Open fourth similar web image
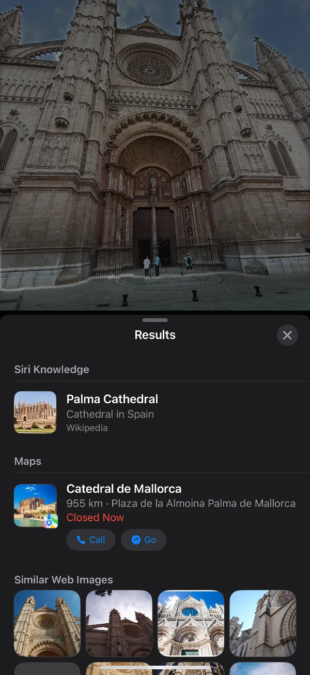The height and width of the screenshot is (675, 310). pyautogui.click(x=262, y=623)
